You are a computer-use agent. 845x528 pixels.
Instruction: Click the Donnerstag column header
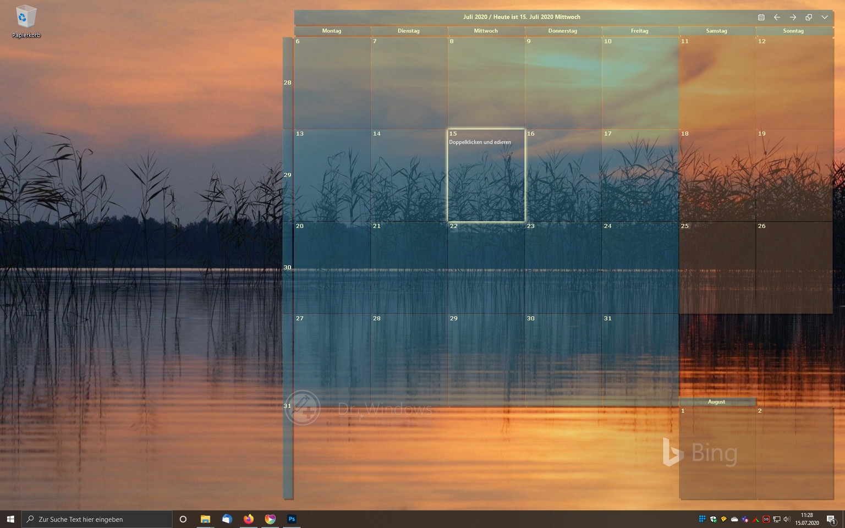pos(563,31)
